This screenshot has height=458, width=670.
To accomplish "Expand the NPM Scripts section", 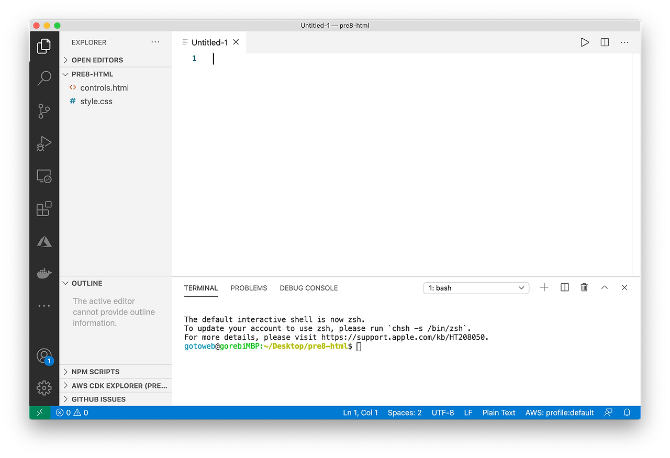I will click(116, 372).
